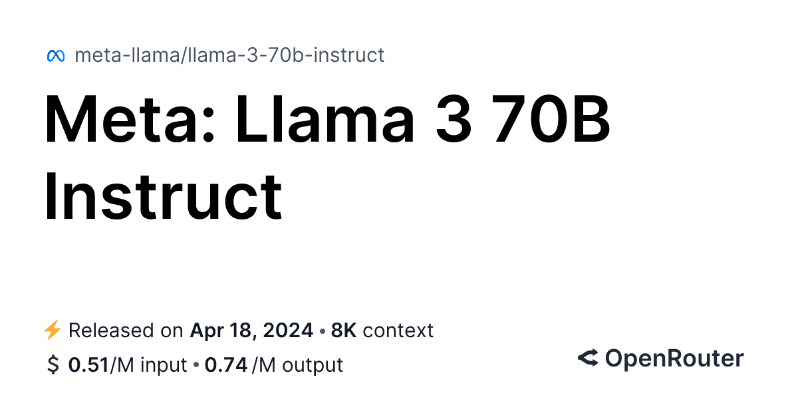Click the bullet separator before 8K context
The width and height of the screenshot is (798, 419).
pos(323,331)
